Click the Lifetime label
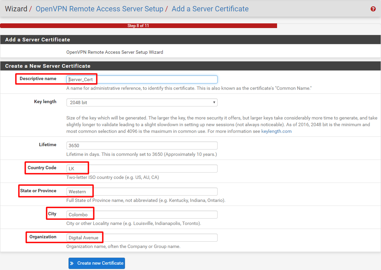381x270 pixels. coord(47,145)
